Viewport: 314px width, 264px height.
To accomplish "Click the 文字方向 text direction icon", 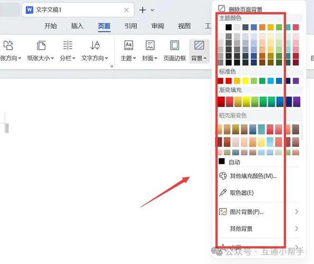I will (95, 45).
